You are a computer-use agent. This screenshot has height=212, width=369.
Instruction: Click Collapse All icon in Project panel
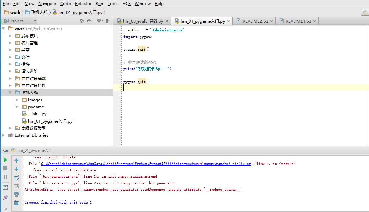[89, 21]
